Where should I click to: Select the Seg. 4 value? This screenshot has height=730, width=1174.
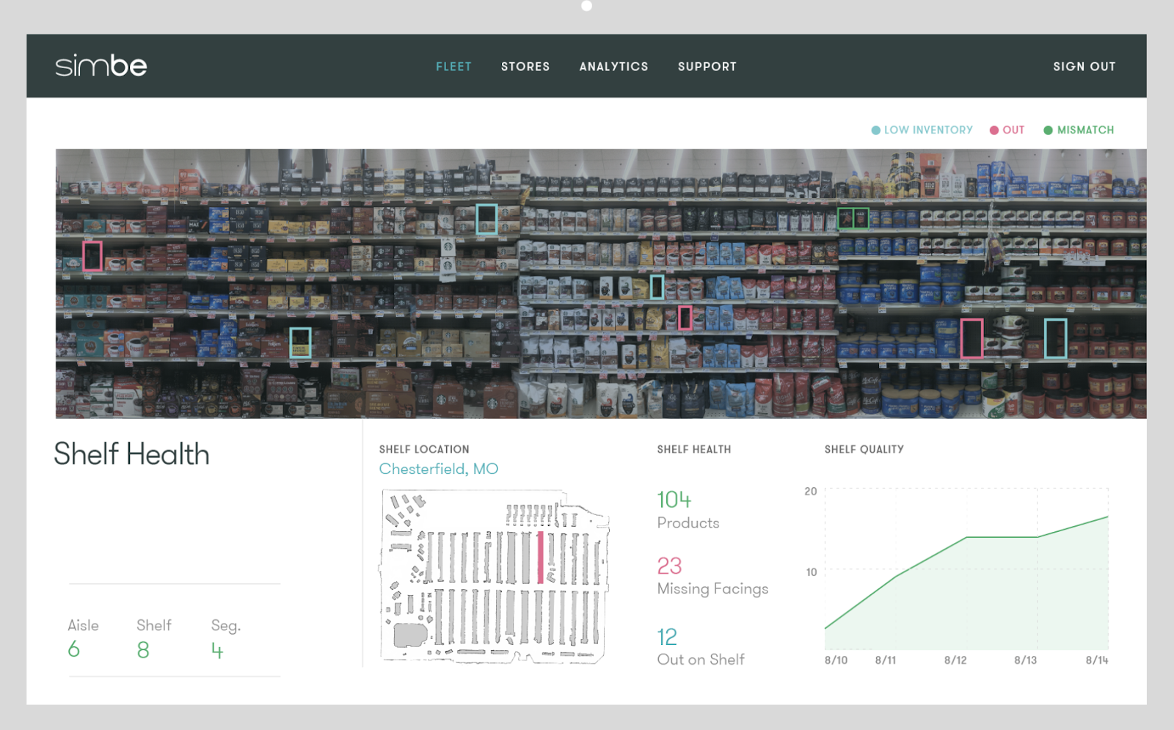(x=217, y=651)
